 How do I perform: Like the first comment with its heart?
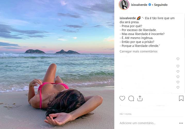(x=178, y=59)
